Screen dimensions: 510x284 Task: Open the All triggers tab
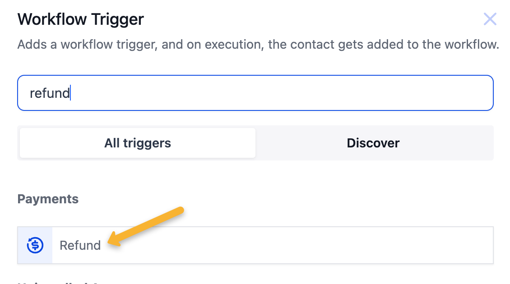coord(138,143)
